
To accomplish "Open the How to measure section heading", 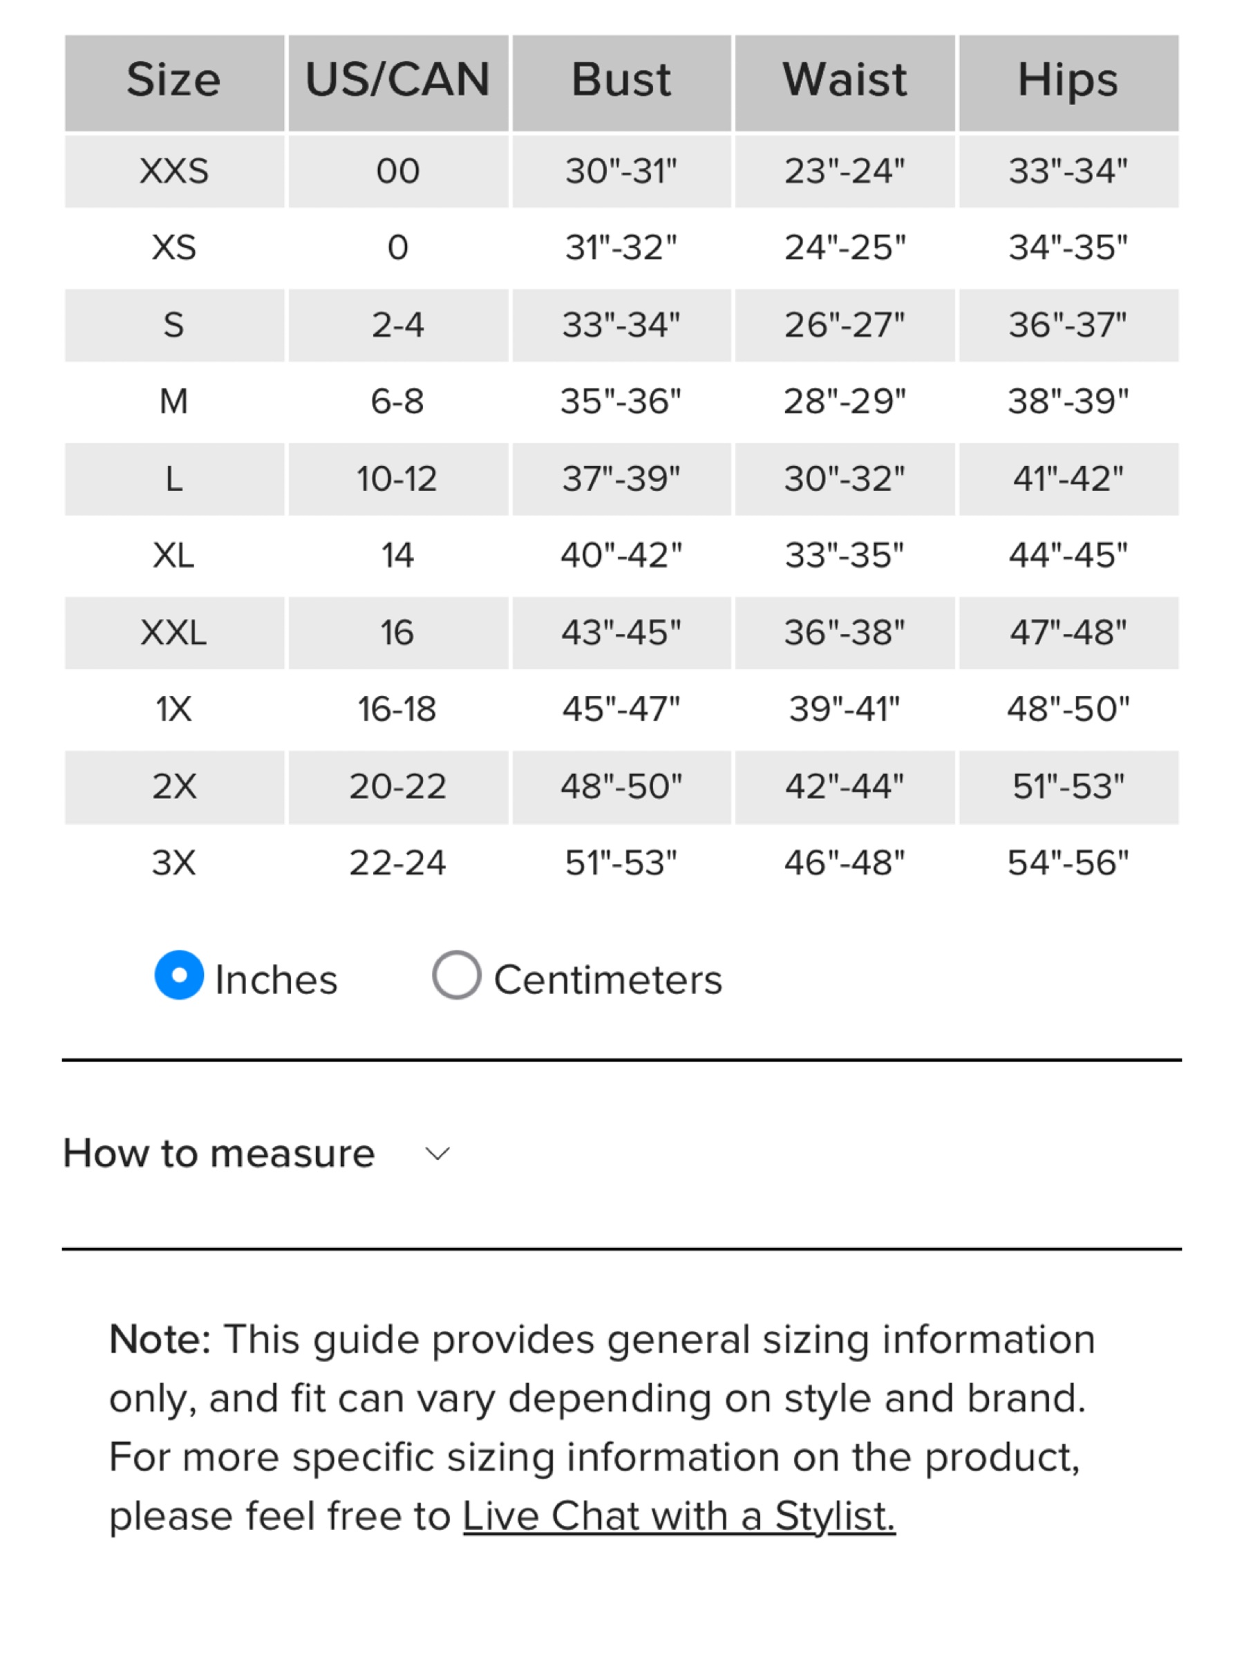I will pos(218,1153).
